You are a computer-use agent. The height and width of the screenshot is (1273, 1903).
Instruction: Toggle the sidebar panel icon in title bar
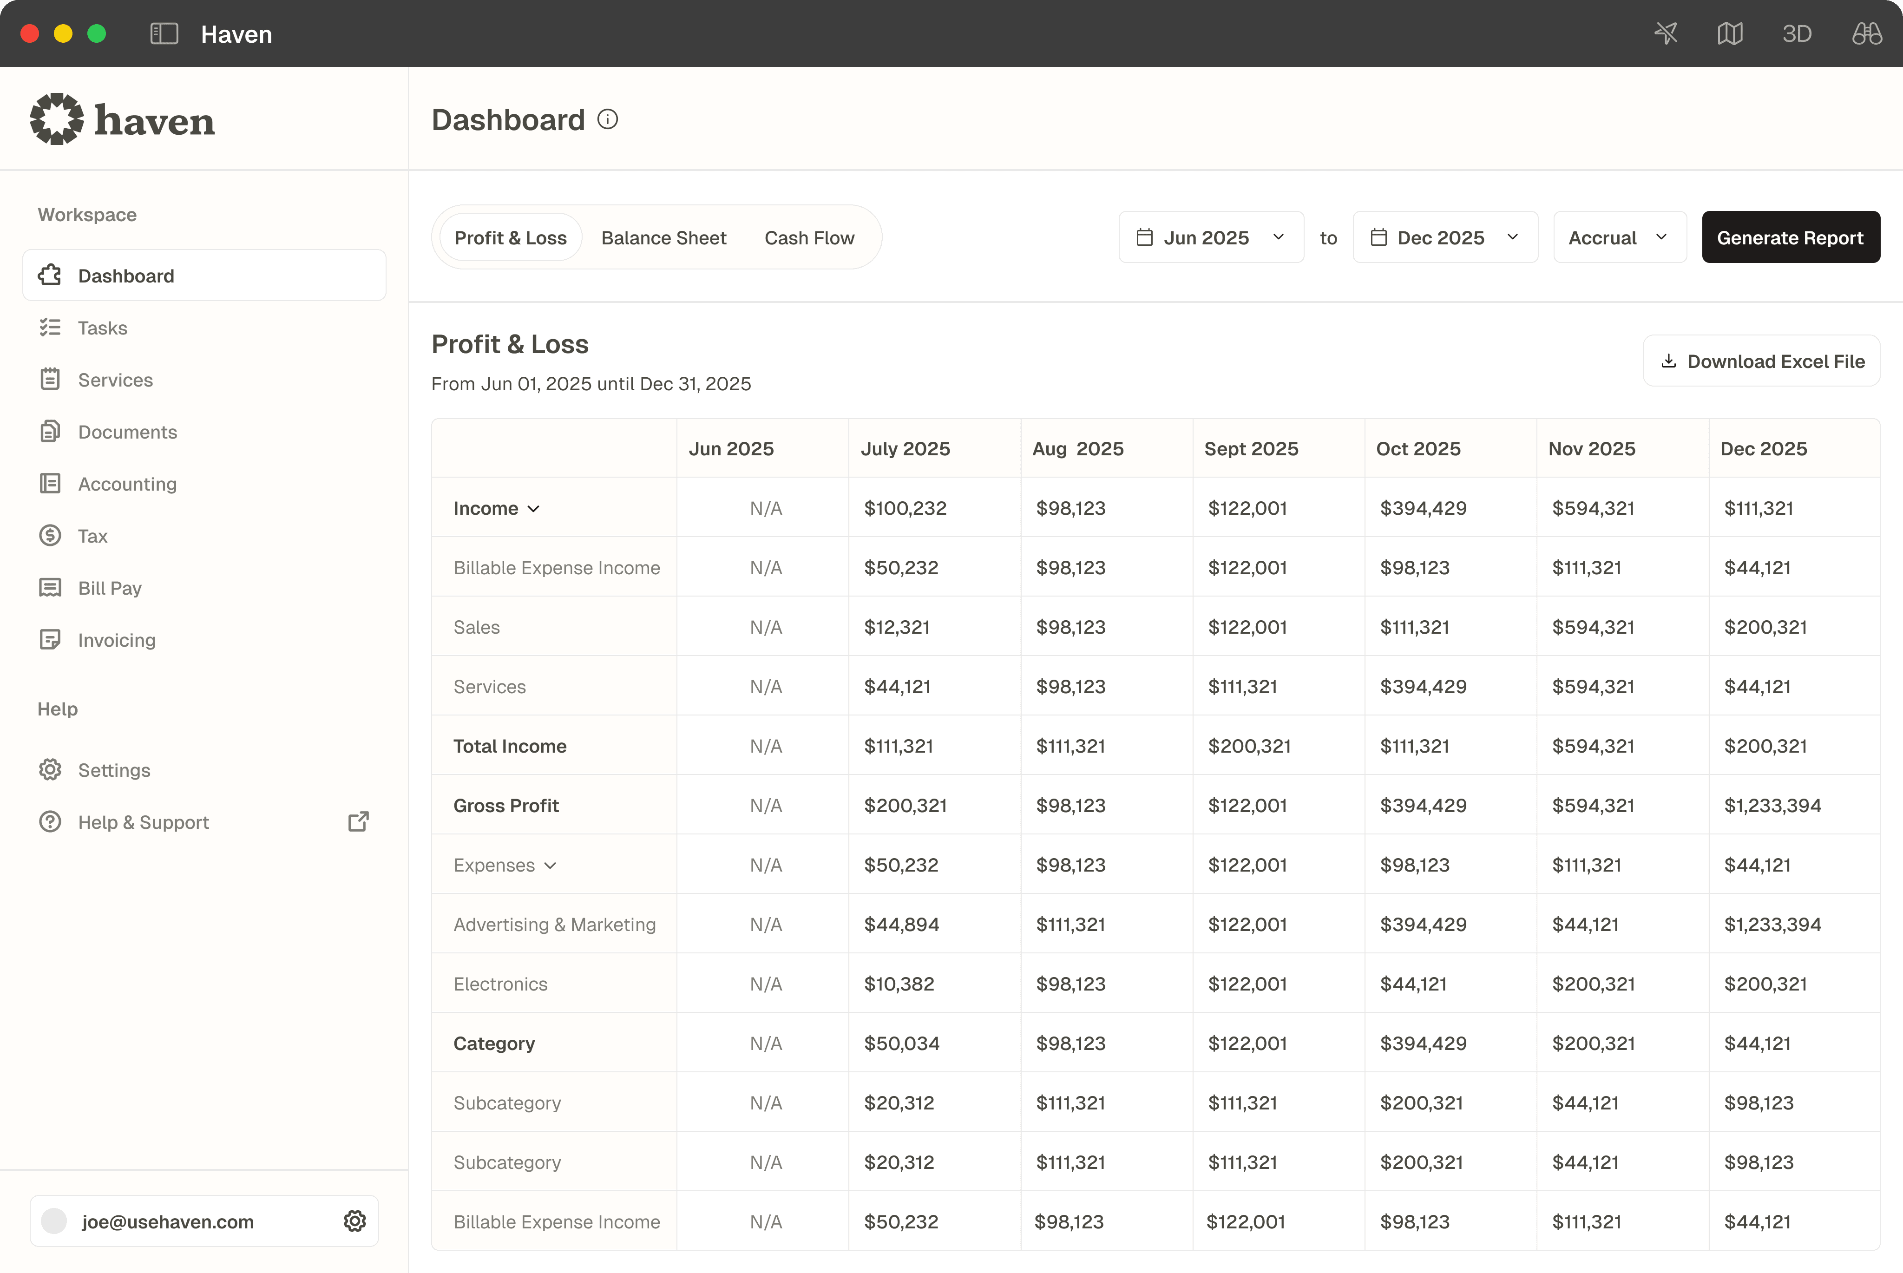coord(164,33)
